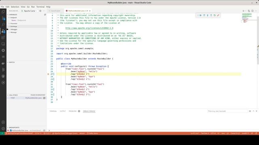259x145 pixels.
Task: Close the bottom panel
Action: pyautogui.click(x=256, y=111)
